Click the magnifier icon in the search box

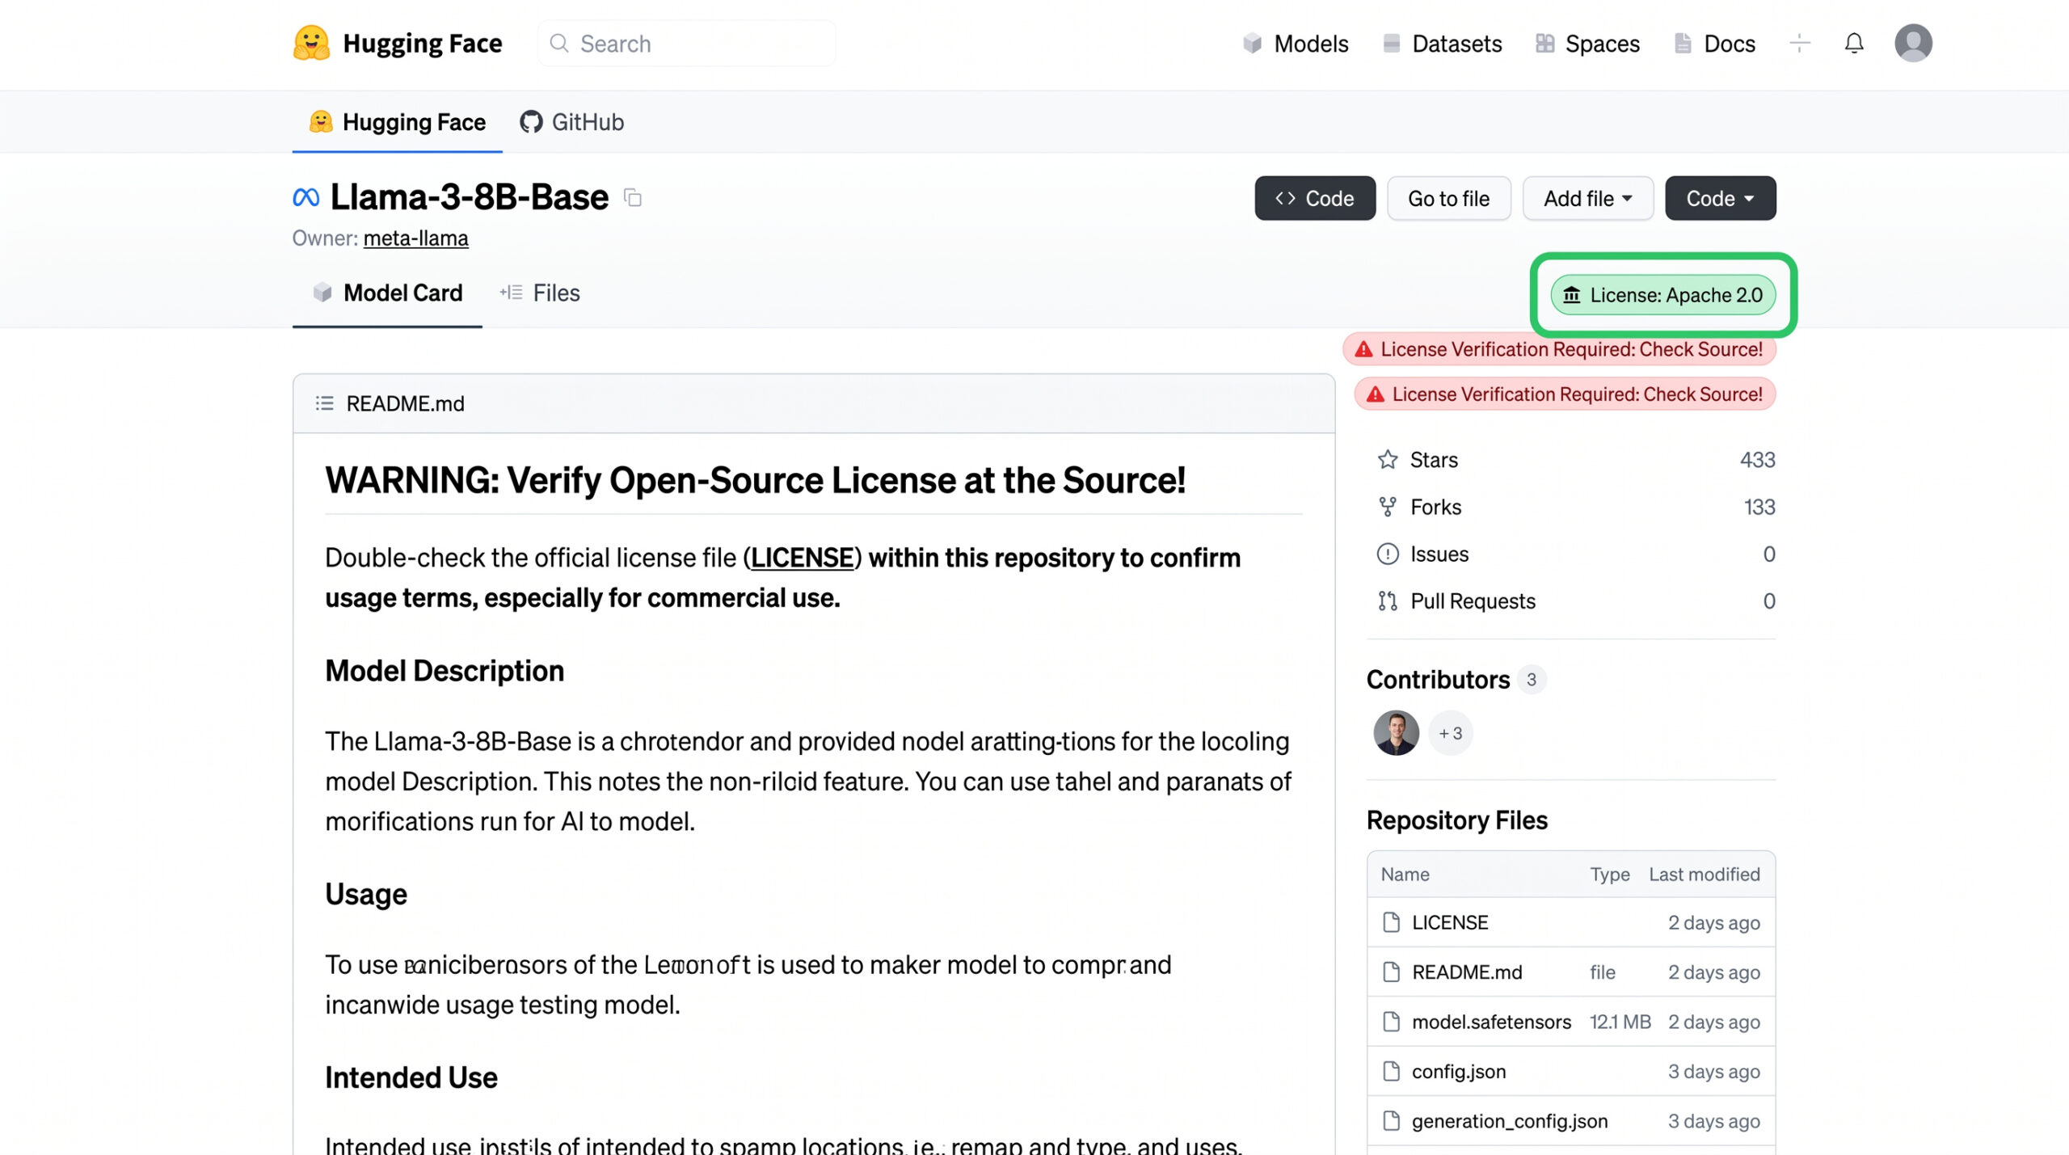click(558, 43)
